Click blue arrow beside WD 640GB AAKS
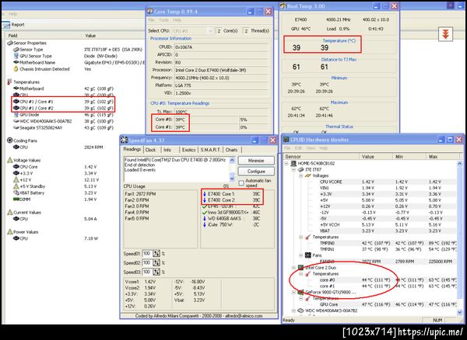 205,219
